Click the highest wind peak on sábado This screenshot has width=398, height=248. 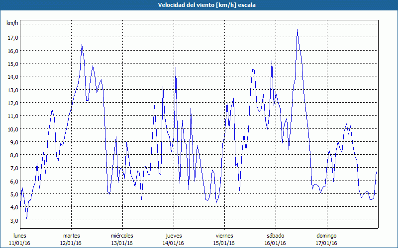298,30
